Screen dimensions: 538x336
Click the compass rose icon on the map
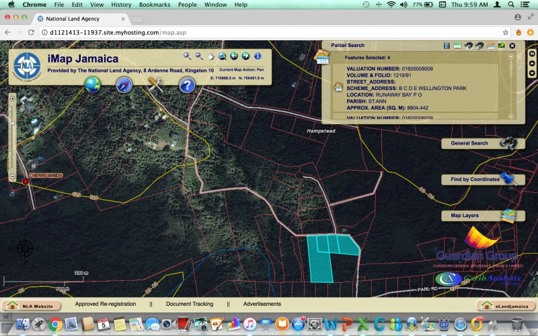(25, 248)
